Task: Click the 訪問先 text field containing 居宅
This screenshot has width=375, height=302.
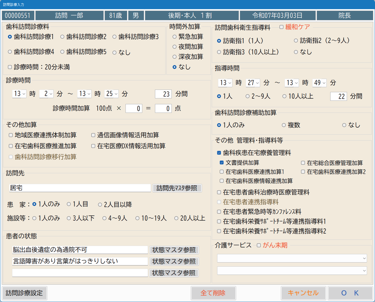Action: tap(80, 188)
